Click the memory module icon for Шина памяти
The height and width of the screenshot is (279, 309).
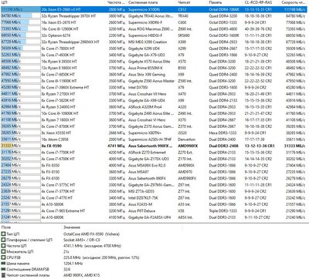3,264
